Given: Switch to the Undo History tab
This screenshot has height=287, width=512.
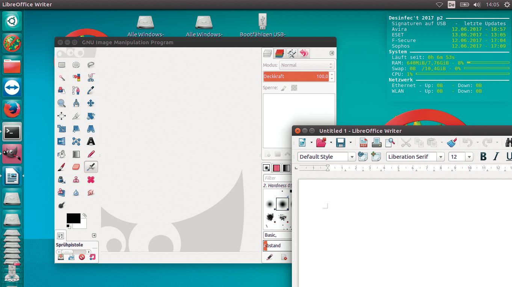Looking at the screenshot, I should coord(304,54).
